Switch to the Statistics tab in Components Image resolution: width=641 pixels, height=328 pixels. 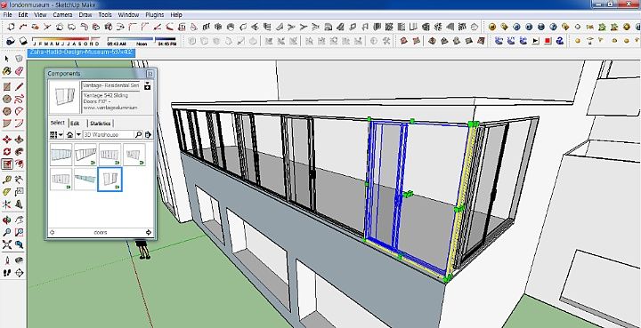coord(100,124)
